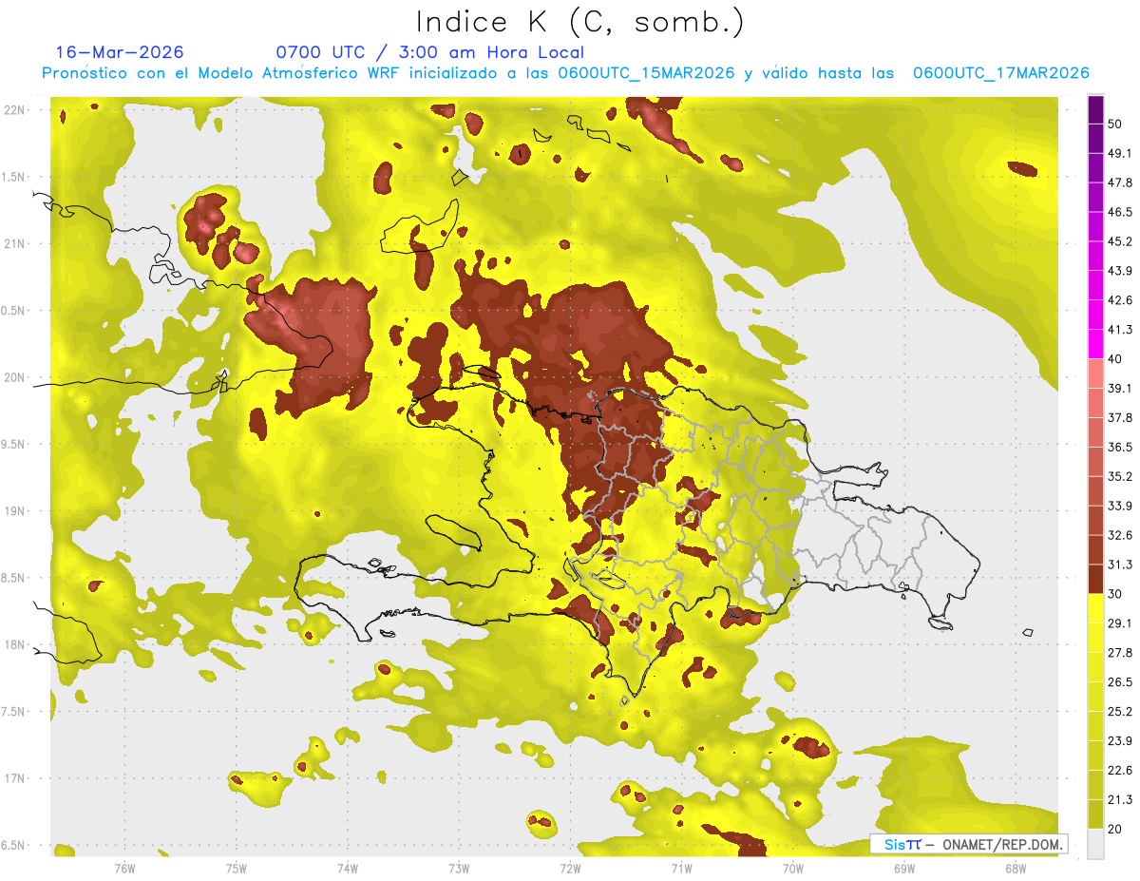
Task: Select the date label '16-Mar-2026'
Action: point(120,52)
